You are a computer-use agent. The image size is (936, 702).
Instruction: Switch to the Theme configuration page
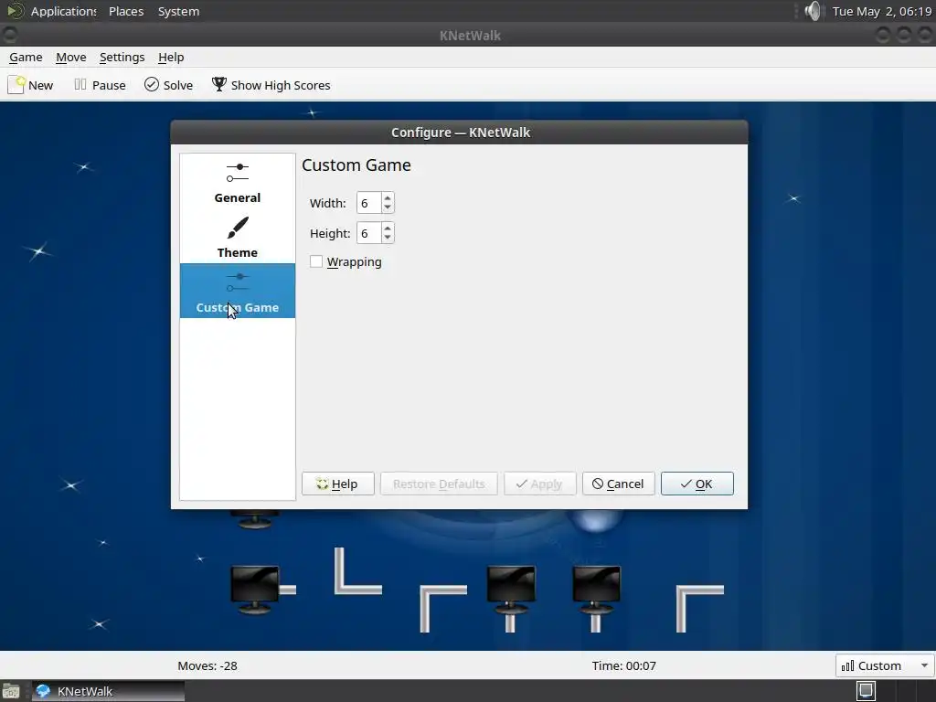point(238,237)
